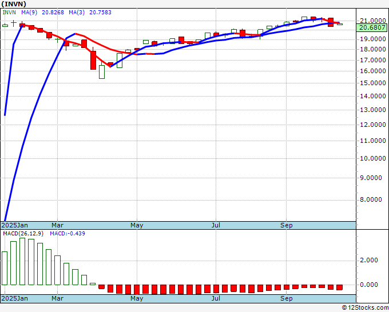Click the Jul marker on price timeline
Viewport: 389px width, 312px height.
click(216, 225)
